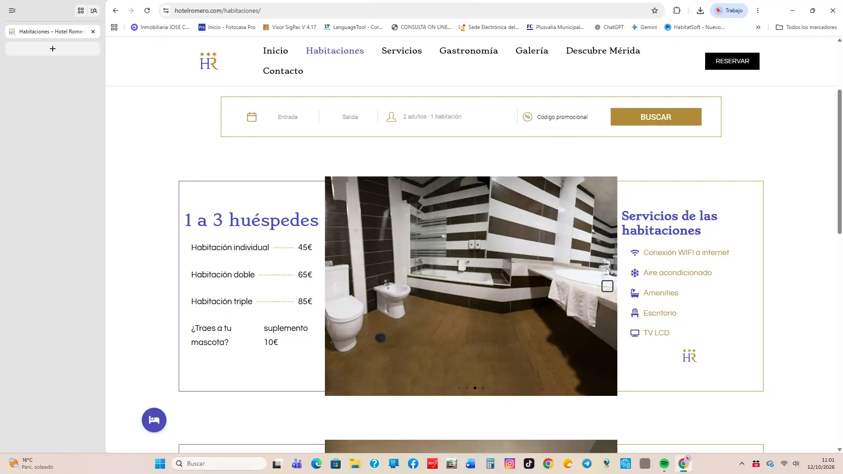
Task: Click the Salida check-out date field
Action: [350, 117]
